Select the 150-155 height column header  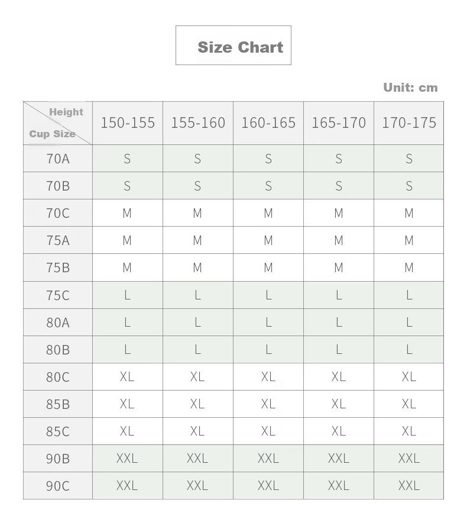128,123
